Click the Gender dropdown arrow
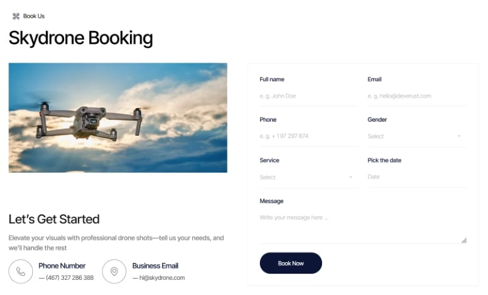Screen dimensions: 488x295 (x=459, y=136)
